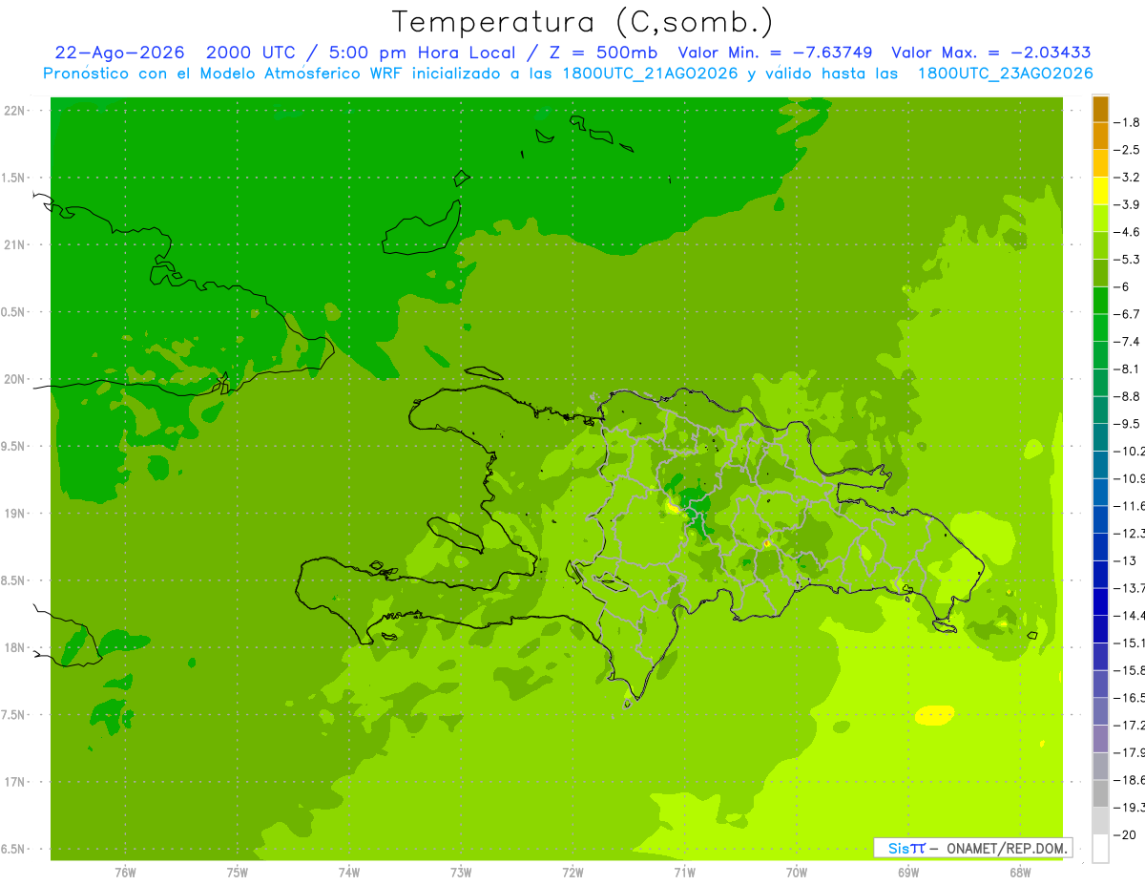Click the title 'Temperatura (C,somb.)'
This screenshot has height=885, width=1145.
tap(582, 21)
